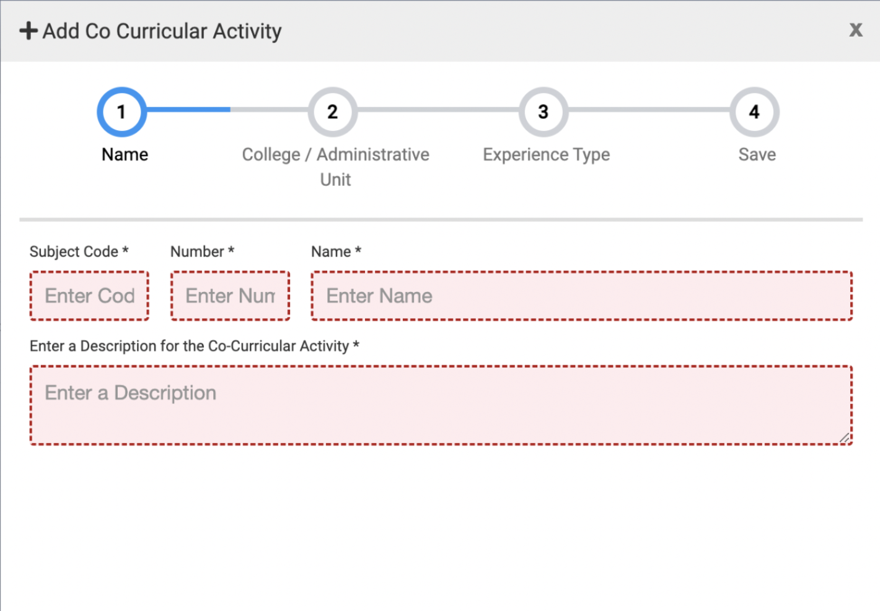Click into the Enter Number field
This screenshot has width=880, height=611.
(x=230, y=296)
